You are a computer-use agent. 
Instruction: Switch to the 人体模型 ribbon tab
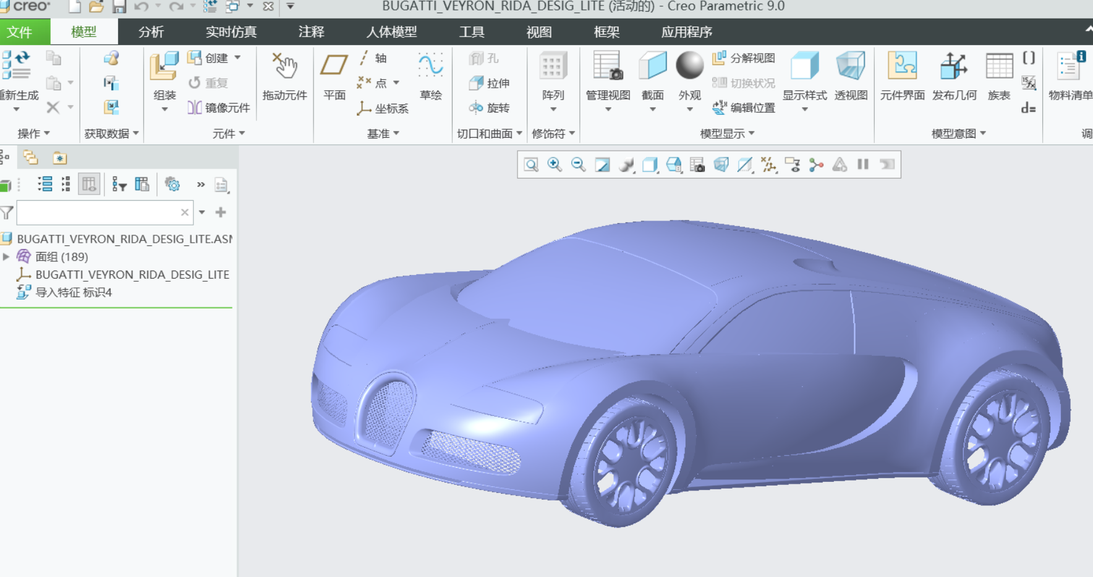point(391,32)
